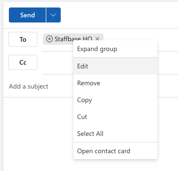Open the Cc recipients picker
Viewport: 178px width, 171px height.
point(23,62)
